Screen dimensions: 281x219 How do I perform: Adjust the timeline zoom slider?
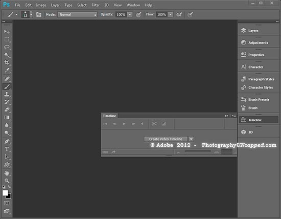tap(198, 151)
